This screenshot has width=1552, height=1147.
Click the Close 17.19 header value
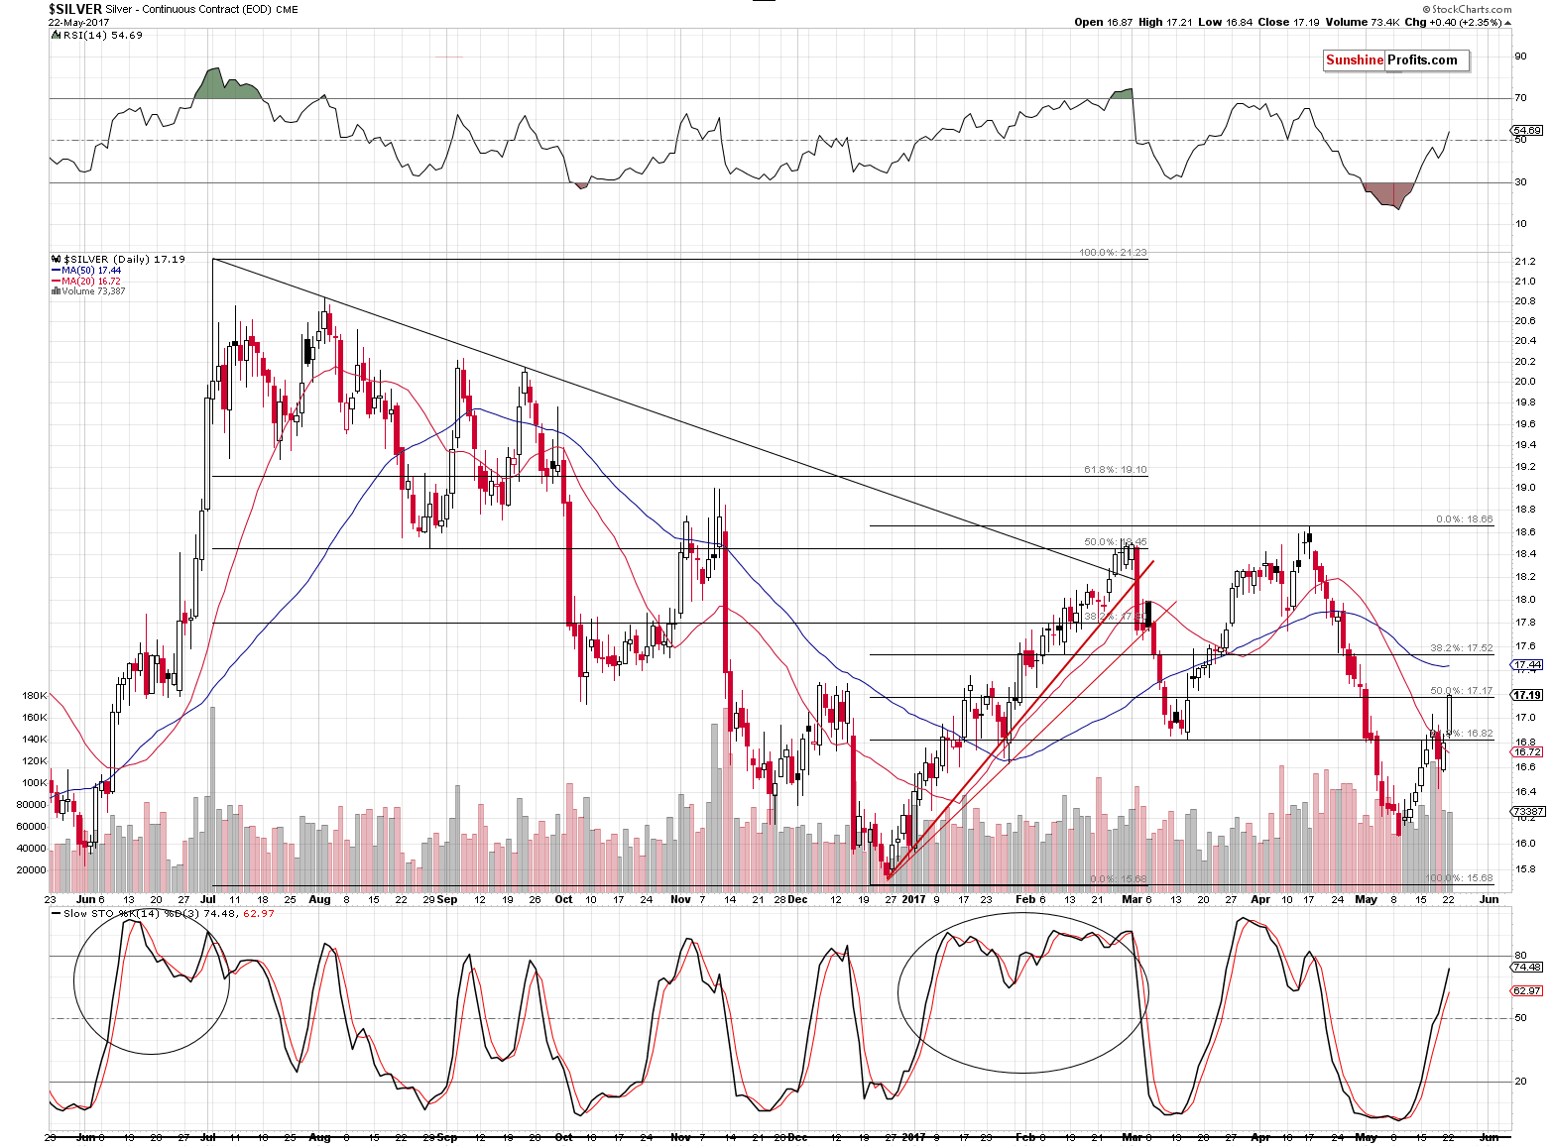click(x=1289, y=22)
